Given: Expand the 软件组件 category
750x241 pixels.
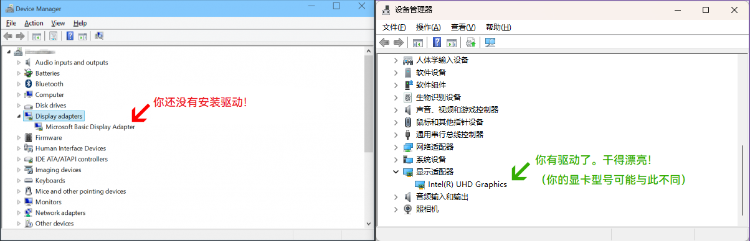Looking at the screenshot, I should [x=396, y=85].
